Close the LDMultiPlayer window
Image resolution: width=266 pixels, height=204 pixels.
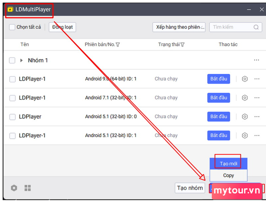262,9
